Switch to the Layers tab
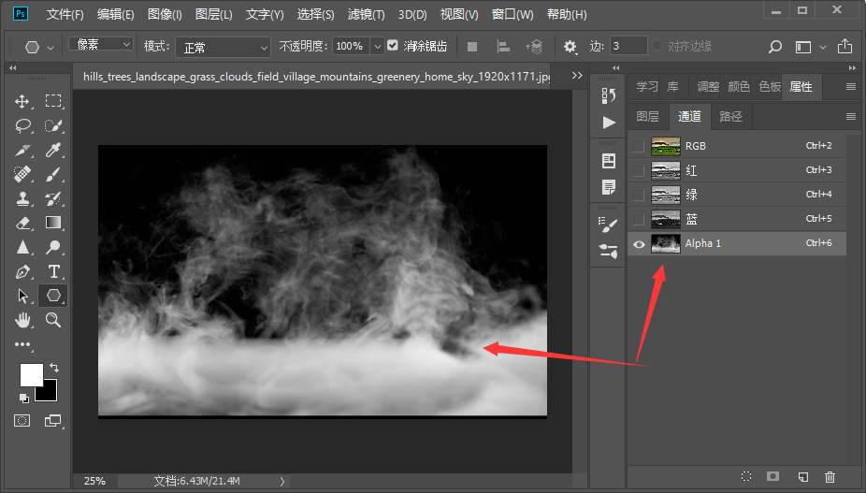The image size is (866, 493). point(647,117)
